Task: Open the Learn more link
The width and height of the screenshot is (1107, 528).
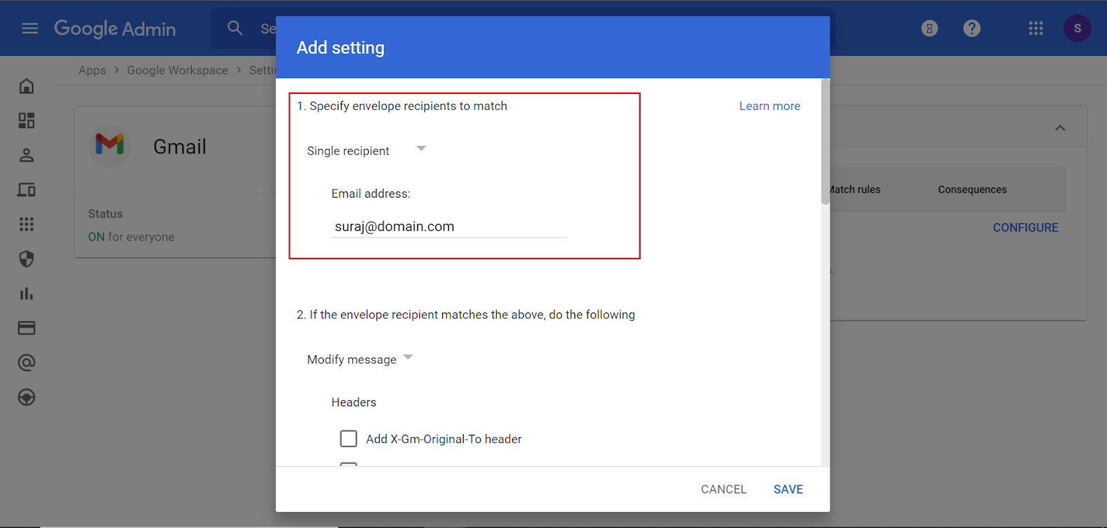Action: click(x=769, y=106)
